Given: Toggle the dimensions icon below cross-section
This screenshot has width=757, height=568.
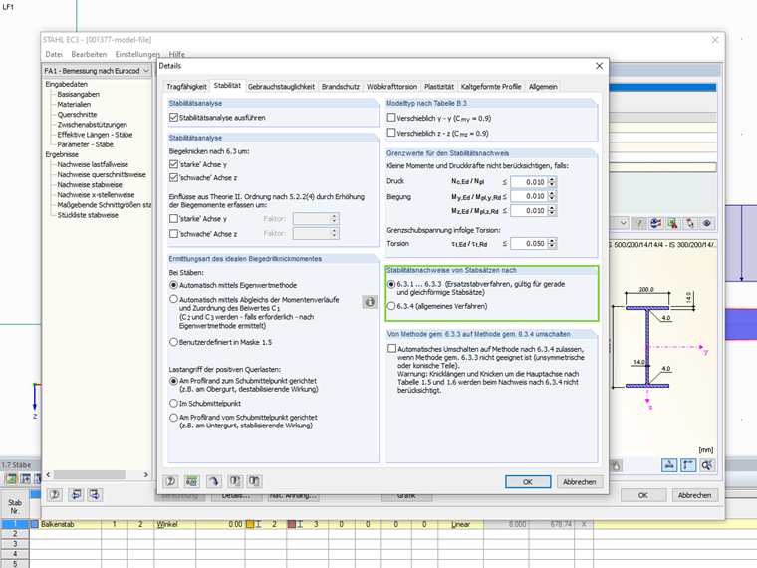Looking at the screenshot, I should pyautogui.click(x=667, y=465).
